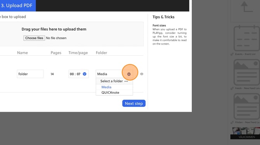Click the Choose files button
This screenshot has width=260, height=145.
(34, 38)
